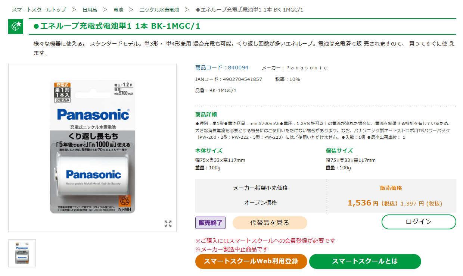The height and width of the screenshot is (276, 463).
Task: Open the main Panasonic battery product image
Action: tap(92, 148)
